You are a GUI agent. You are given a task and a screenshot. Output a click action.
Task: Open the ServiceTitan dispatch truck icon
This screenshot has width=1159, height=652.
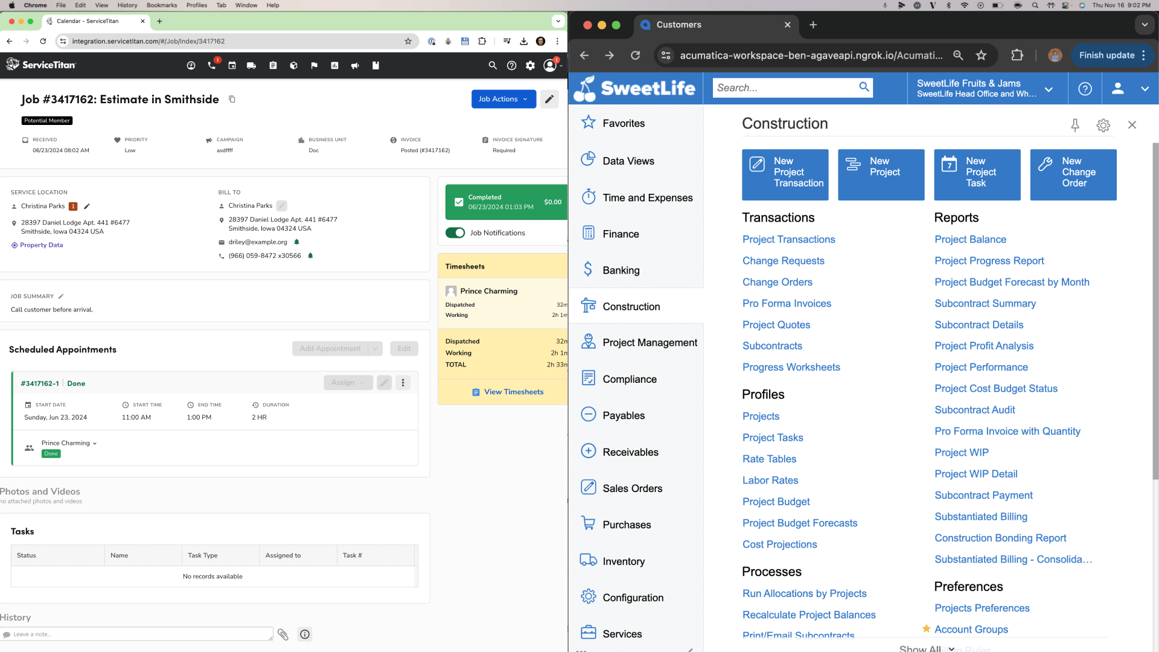252,65
